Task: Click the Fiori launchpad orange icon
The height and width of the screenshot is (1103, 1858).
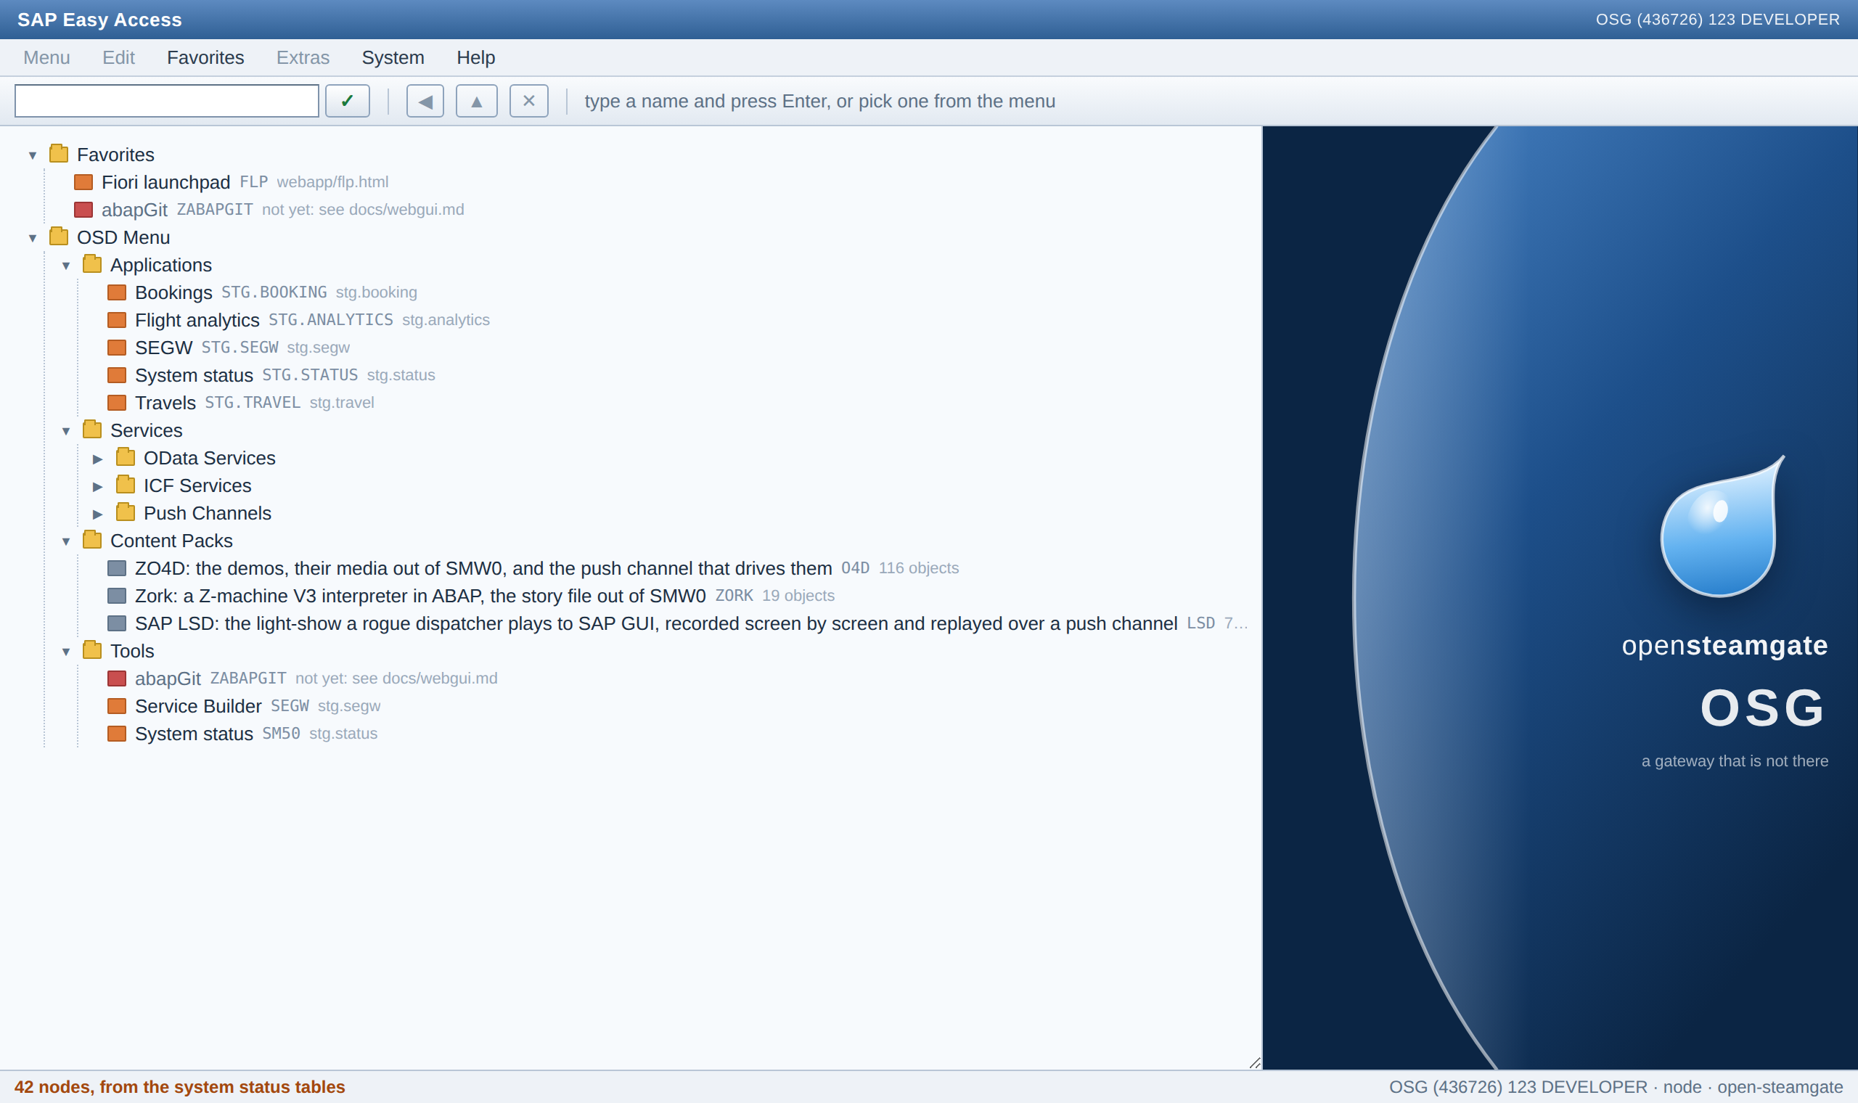Action: (x=83, y=182)
